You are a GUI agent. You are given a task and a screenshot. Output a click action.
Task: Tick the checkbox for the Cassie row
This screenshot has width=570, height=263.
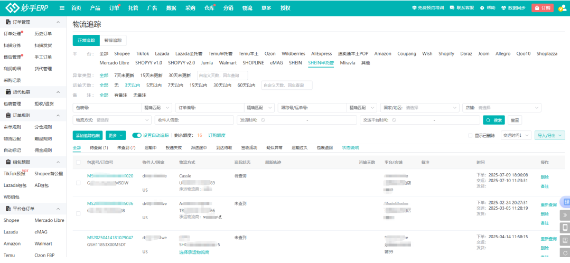[x=78, y=183]
